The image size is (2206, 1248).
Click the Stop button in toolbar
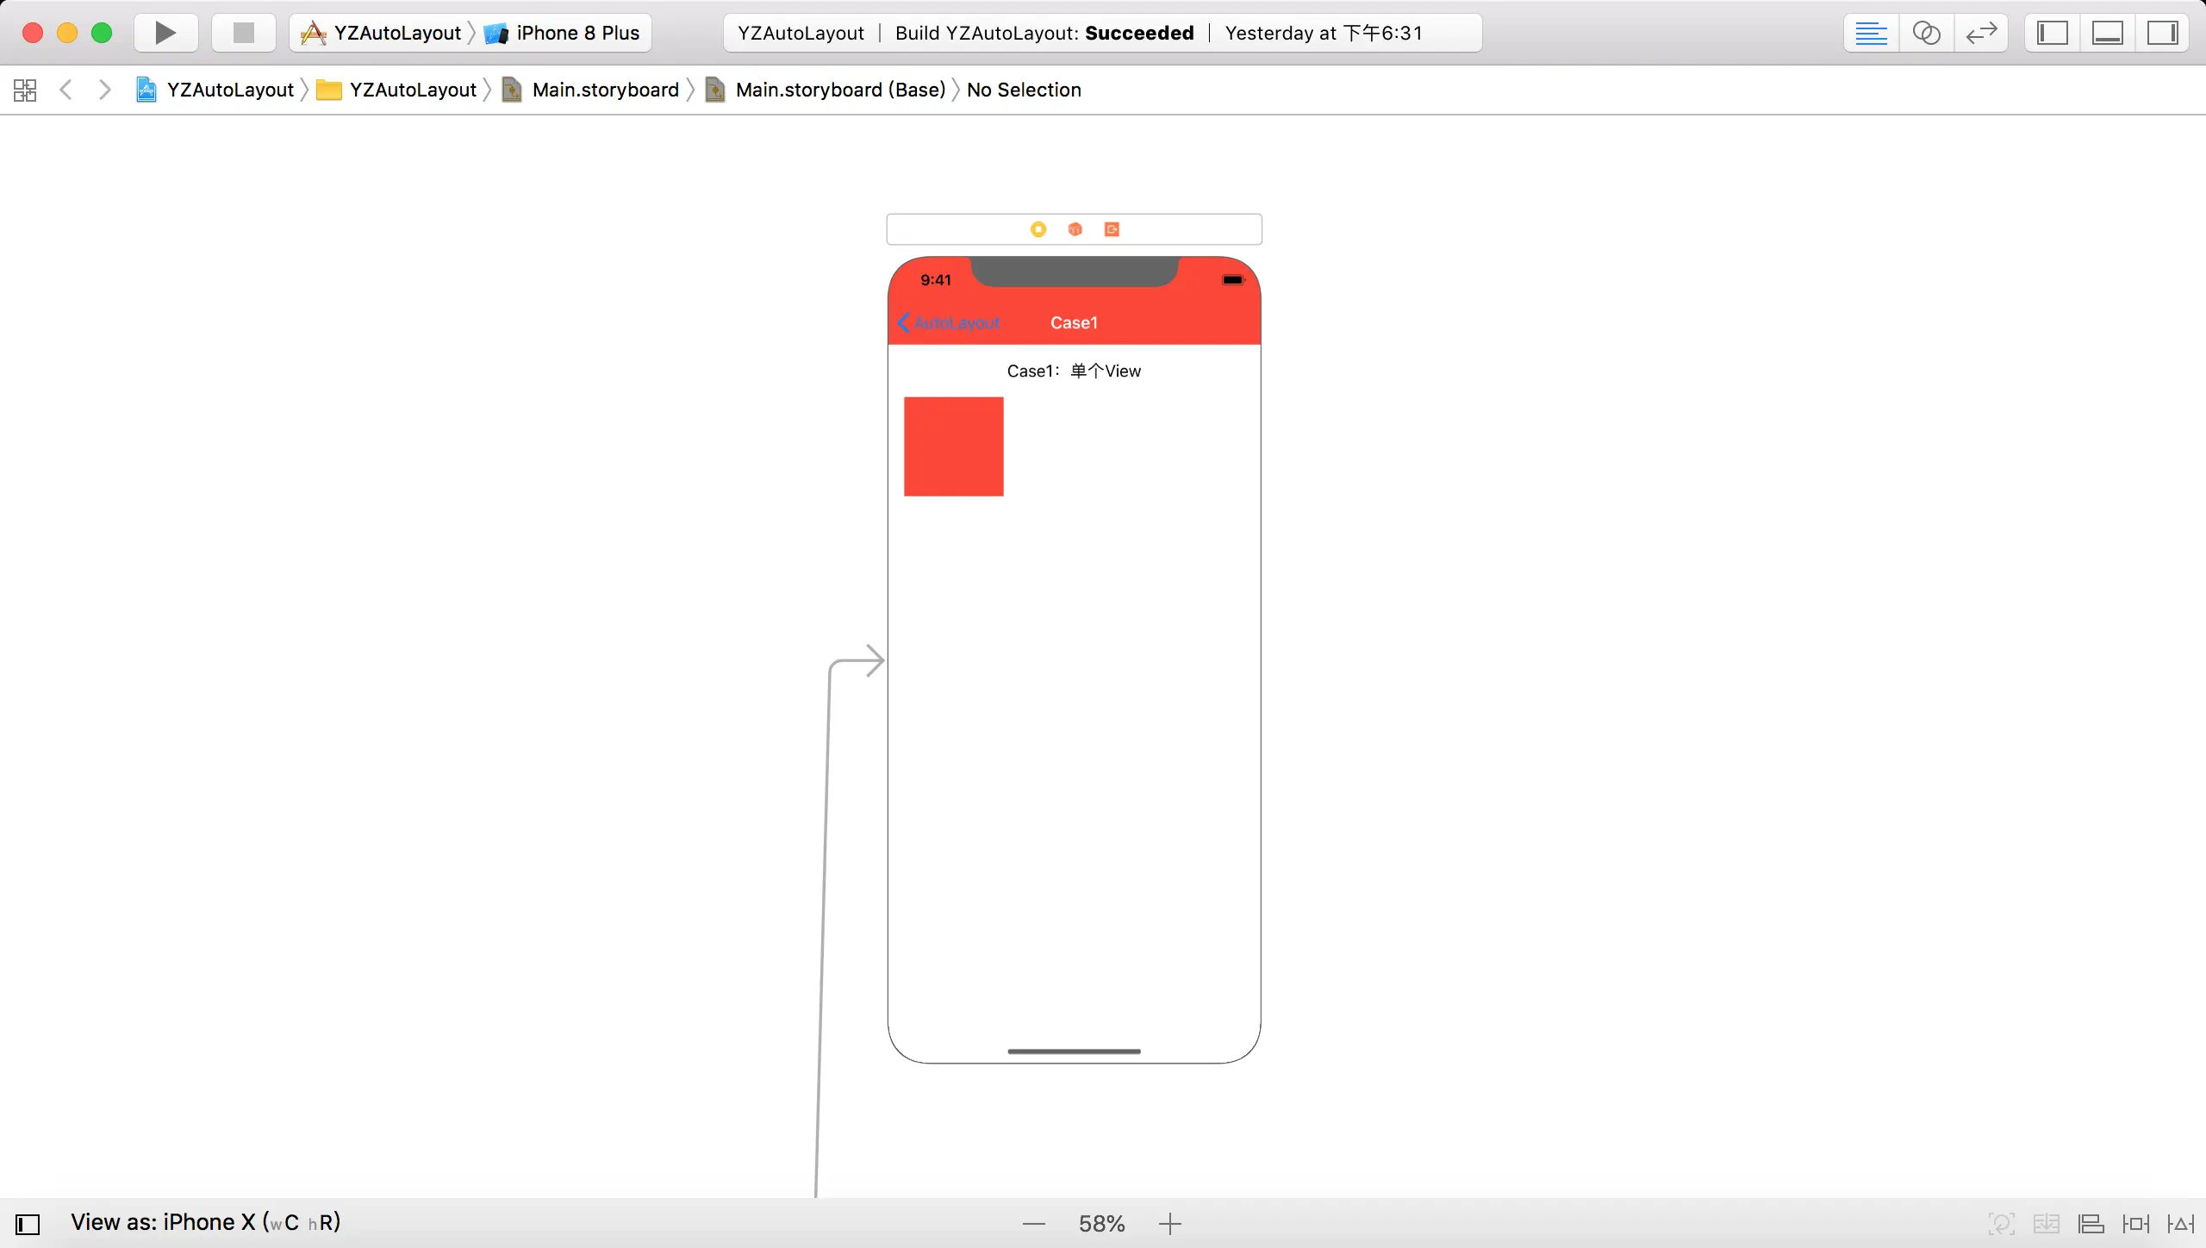pyautogui.click(x=244, y=33)
